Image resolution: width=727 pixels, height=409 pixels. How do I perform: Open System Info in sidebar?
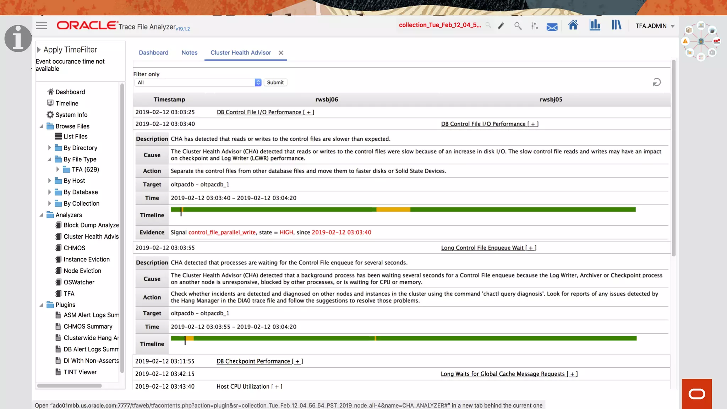point(71,114)
